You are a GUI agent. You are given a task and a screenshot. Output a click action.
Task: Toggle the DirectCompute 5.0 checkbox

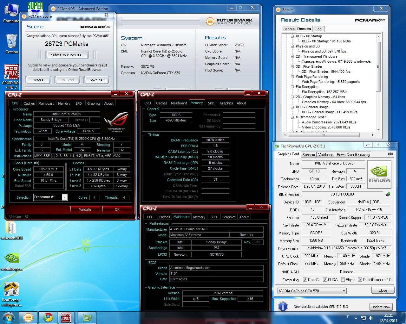pyautogui.click(x=360, y=280)
